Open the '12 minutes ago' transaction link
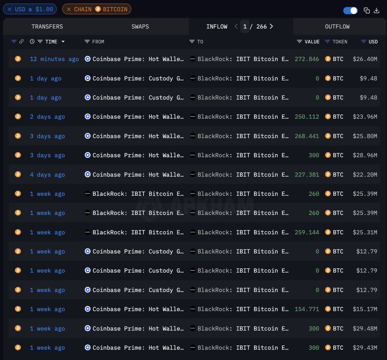The width and height of the screenshot is (387, 360). point(54,59)
